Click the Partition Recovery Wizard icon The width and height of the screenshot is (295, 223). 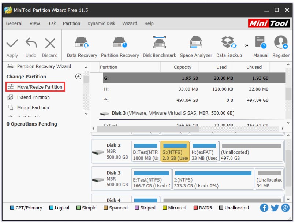click(x=10, y=66)
